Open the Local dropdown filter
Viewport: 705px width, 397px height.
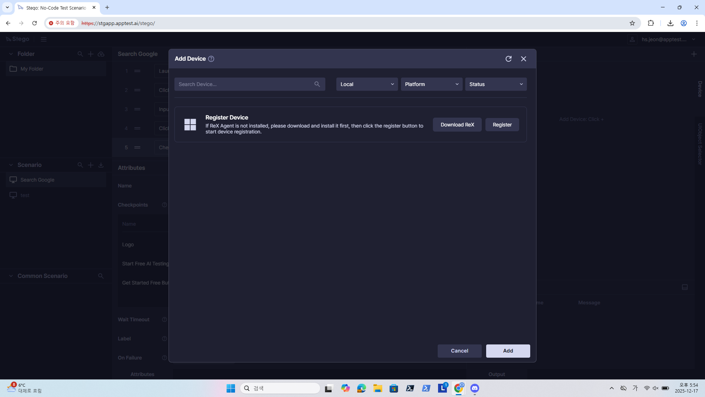(x=367, y=84)
